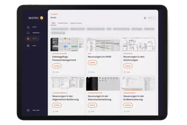Click the clock icon on the Katalogpflege card
Image resolution: width=187 pixels, height=125 pixels.
54,72
